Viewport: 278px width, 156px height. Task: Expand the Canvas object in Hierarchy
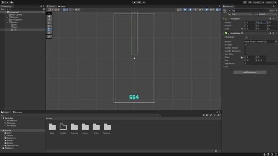tap(8, 17)
